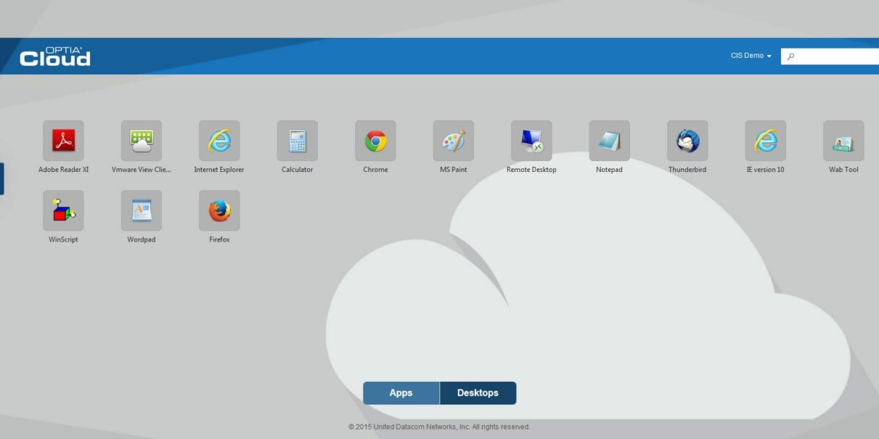Click the search magnifier icon

click(x=790, y=56)
